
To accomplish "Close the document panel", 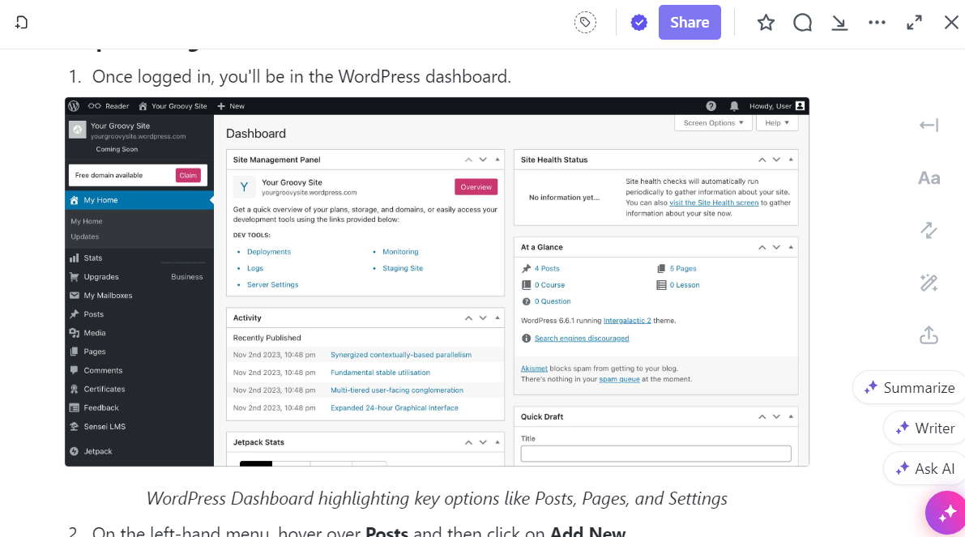I will (x=951, y=23).
